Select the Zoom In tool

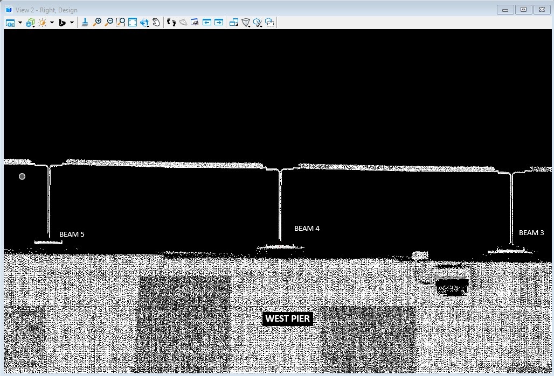pyautogui.click(x=97, y=22)
